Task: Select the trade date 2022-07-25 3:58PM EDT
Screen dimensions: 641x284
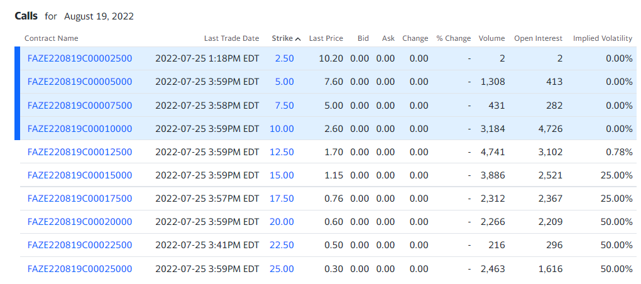Action: click(207, 106)
